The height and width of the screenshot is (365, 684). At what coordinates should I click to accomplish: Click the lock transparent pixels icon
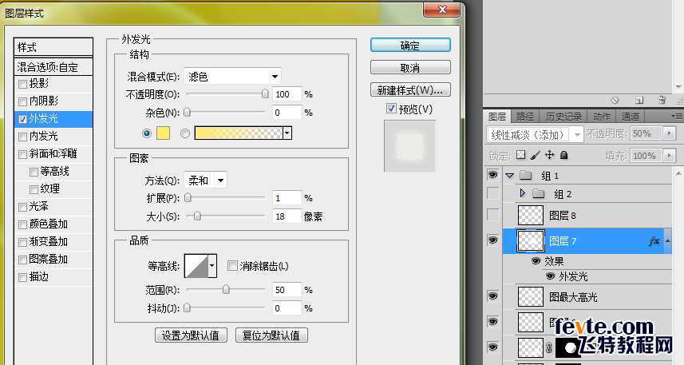[x=521, y=155]
